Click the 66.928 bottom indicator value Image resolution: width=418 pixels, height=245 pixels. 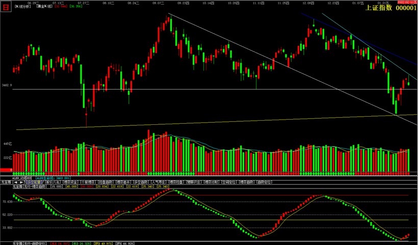[x=125, y=243]
